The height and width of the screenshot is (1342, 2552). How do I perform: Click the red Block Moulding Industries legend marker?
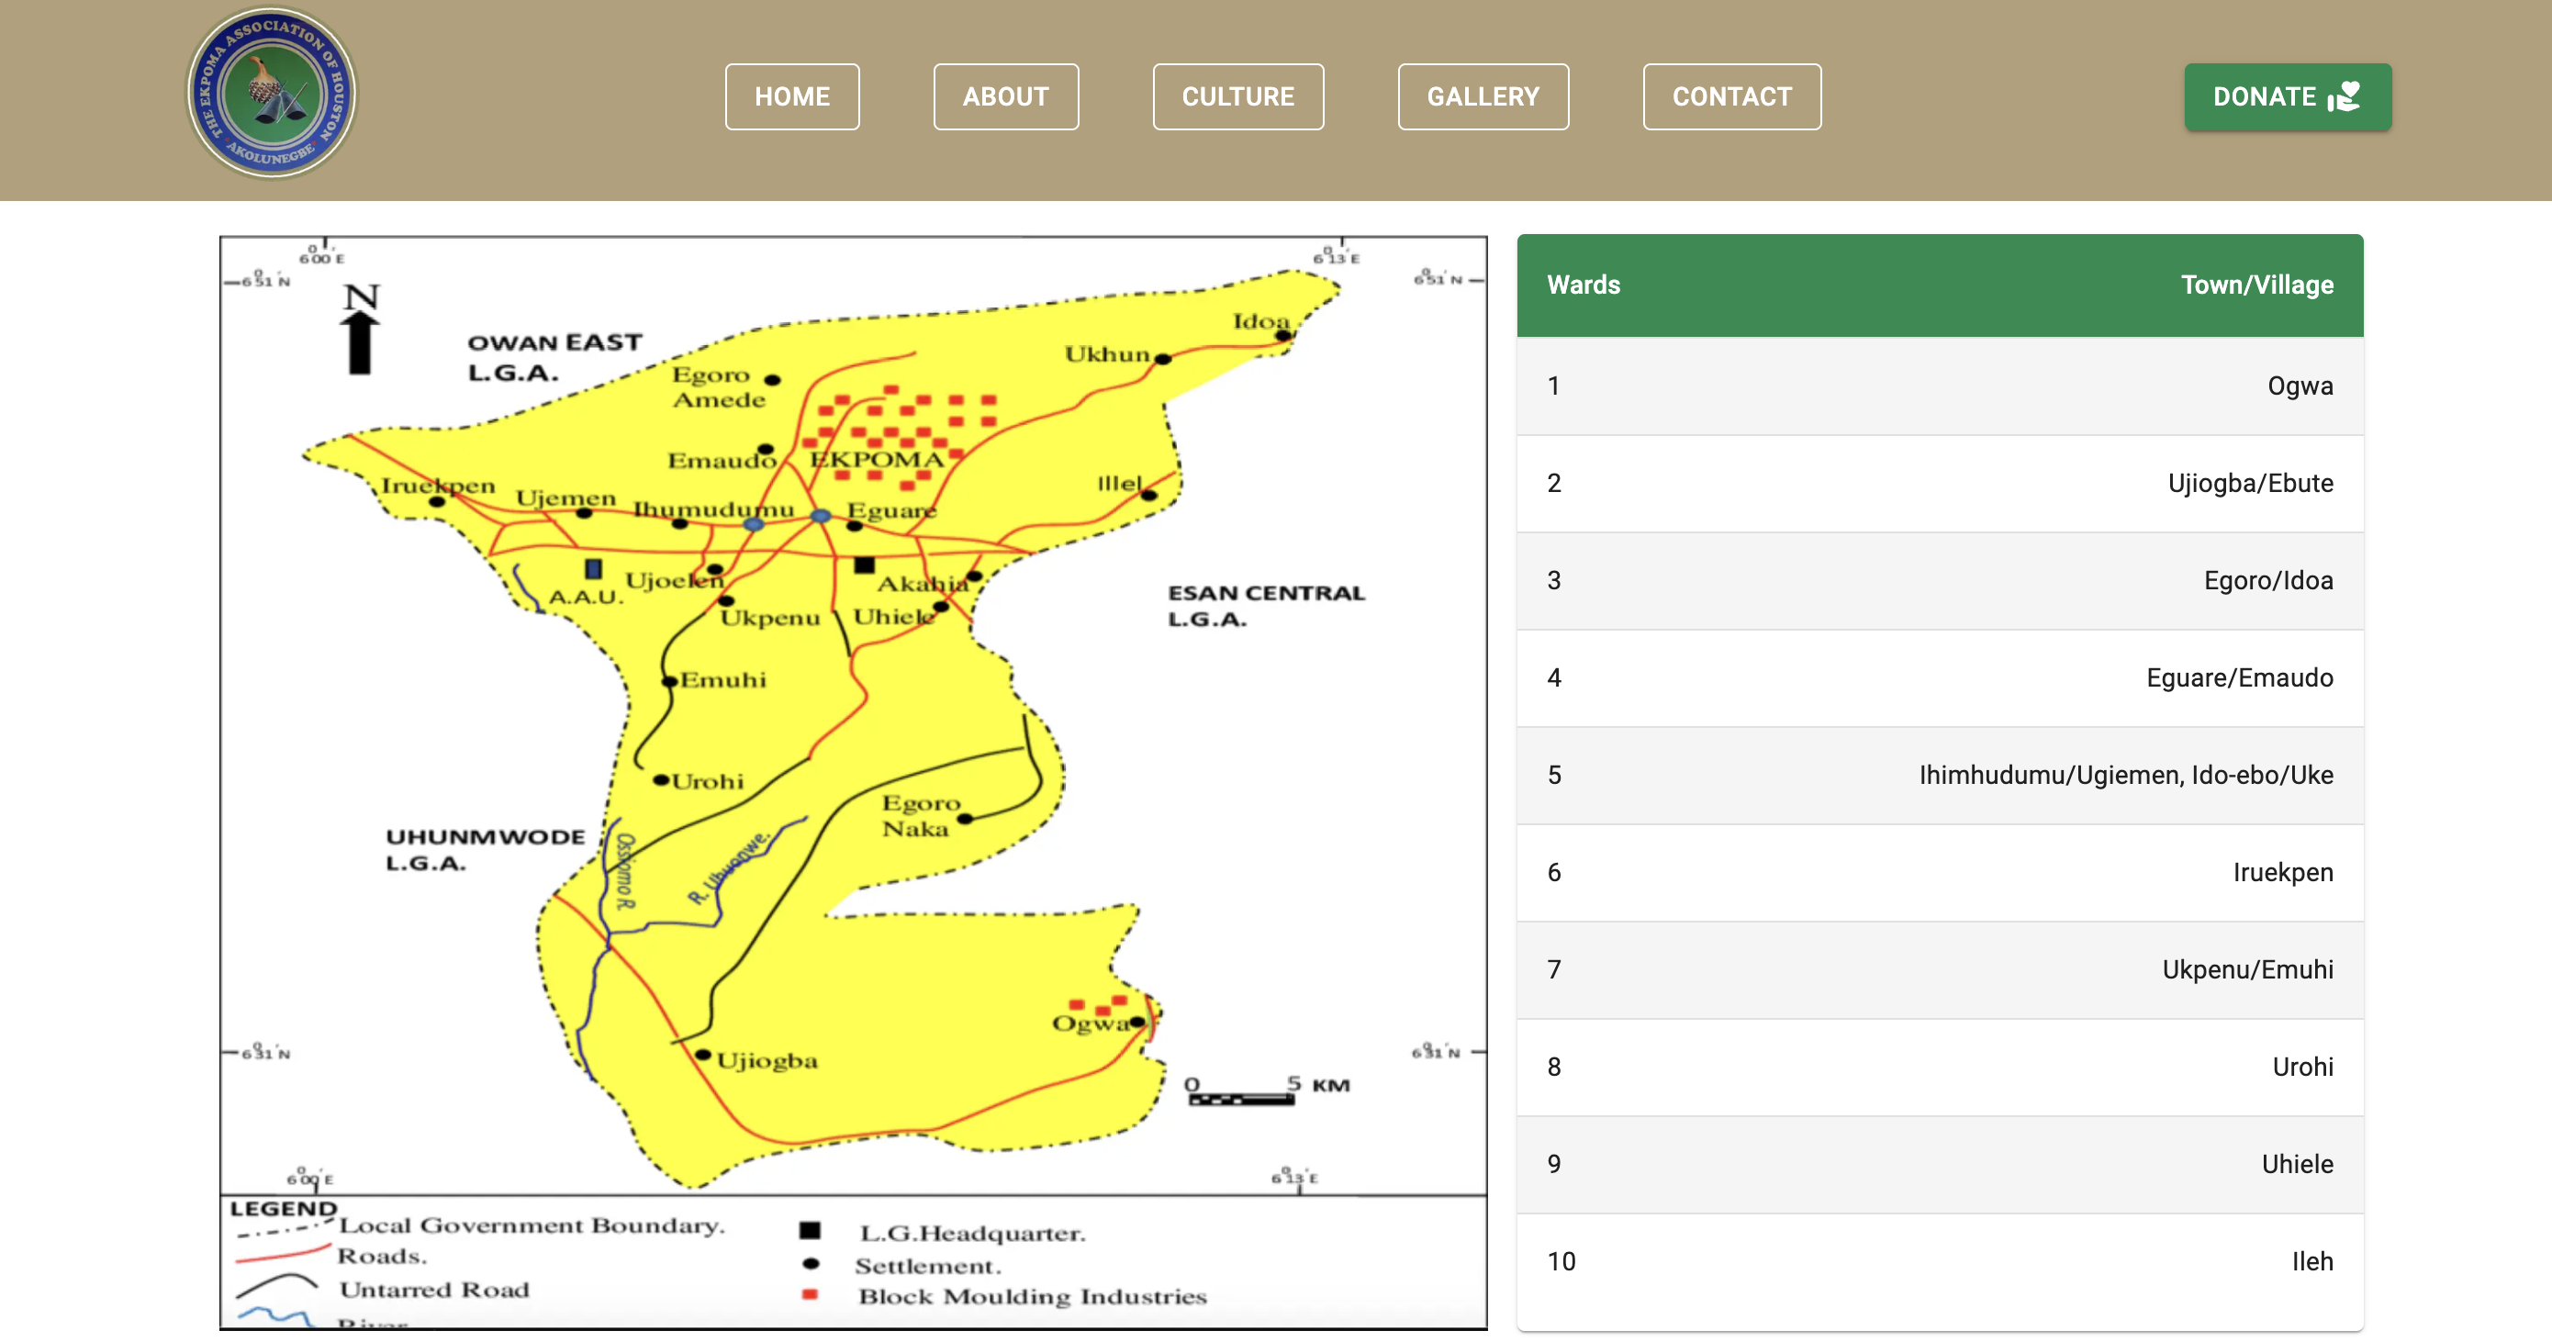[x=810, y=1294]
